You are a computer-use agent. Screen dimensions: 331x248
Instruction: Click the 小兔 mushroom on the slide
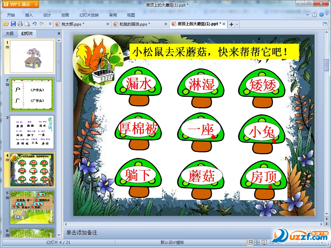coord(262,135)
